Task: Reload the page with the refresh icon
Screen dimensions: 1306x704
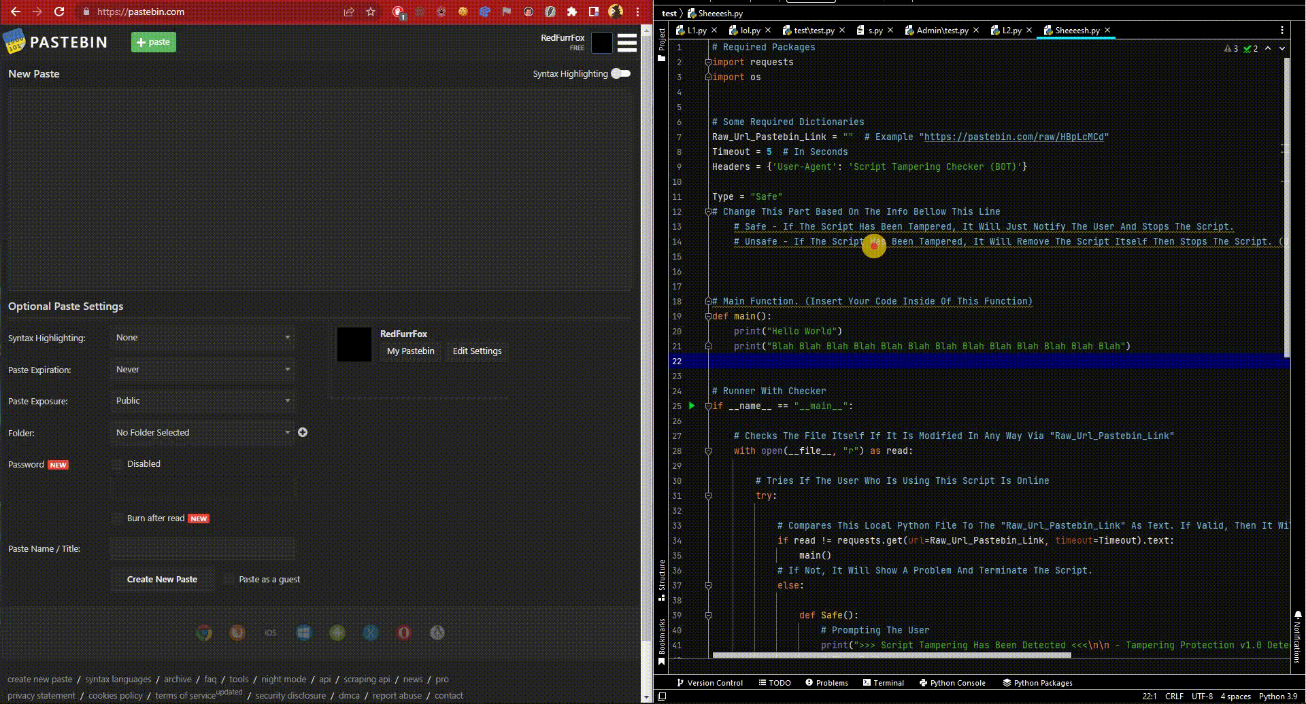Action: (x=59, y=12)
